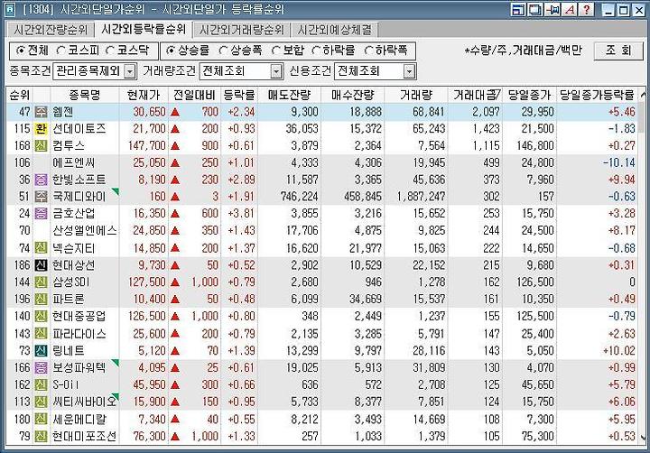The image size is (650, 453).
Task: Switch to the 시간외예상체결 tab
Action: (334, 31)
